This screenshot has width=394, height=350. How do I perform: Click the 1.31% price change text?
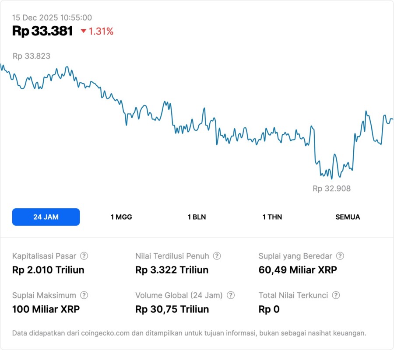pyautogui.click(x=101, y=31)
